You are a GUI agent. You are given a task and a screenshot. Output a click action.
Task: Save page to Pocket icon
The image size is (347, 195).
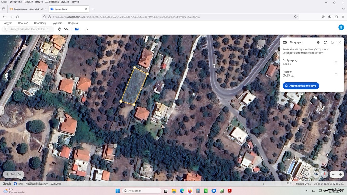tap(323, 17)
